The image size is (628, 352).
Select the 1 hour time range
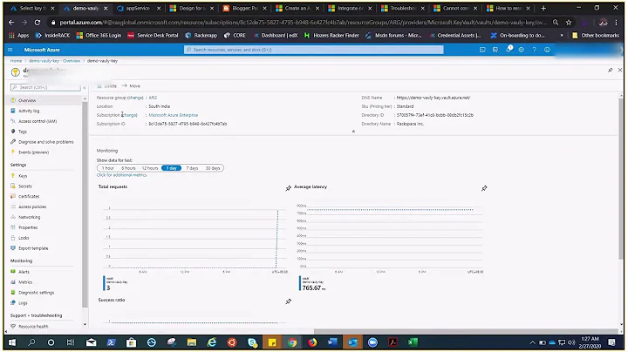[x=108, y=168]
